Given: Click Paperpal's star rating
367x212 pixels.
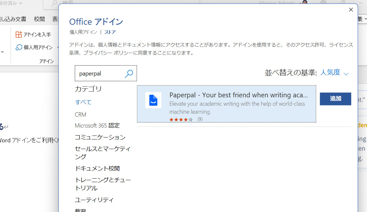Looking at the screenshot, I should point(181,119).
